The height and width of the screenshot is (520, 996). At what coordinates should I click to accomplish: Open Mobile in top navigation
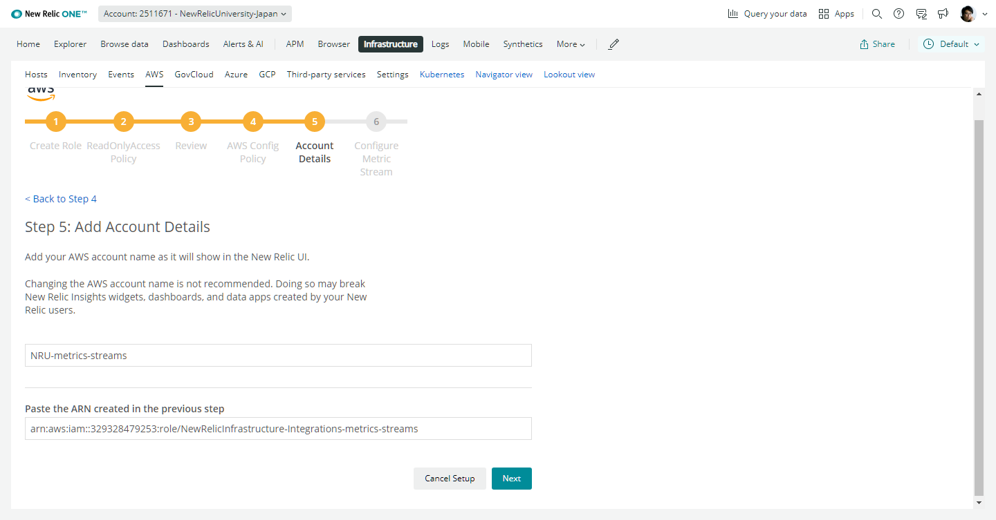pyautogui.click(x=476, y=44)
